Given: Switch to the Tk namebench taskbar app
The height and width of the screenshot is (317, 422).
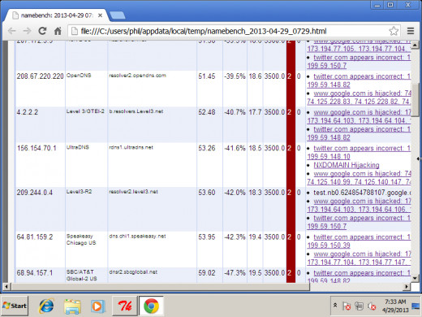Looking at the screenshot, I should [125, 306].
